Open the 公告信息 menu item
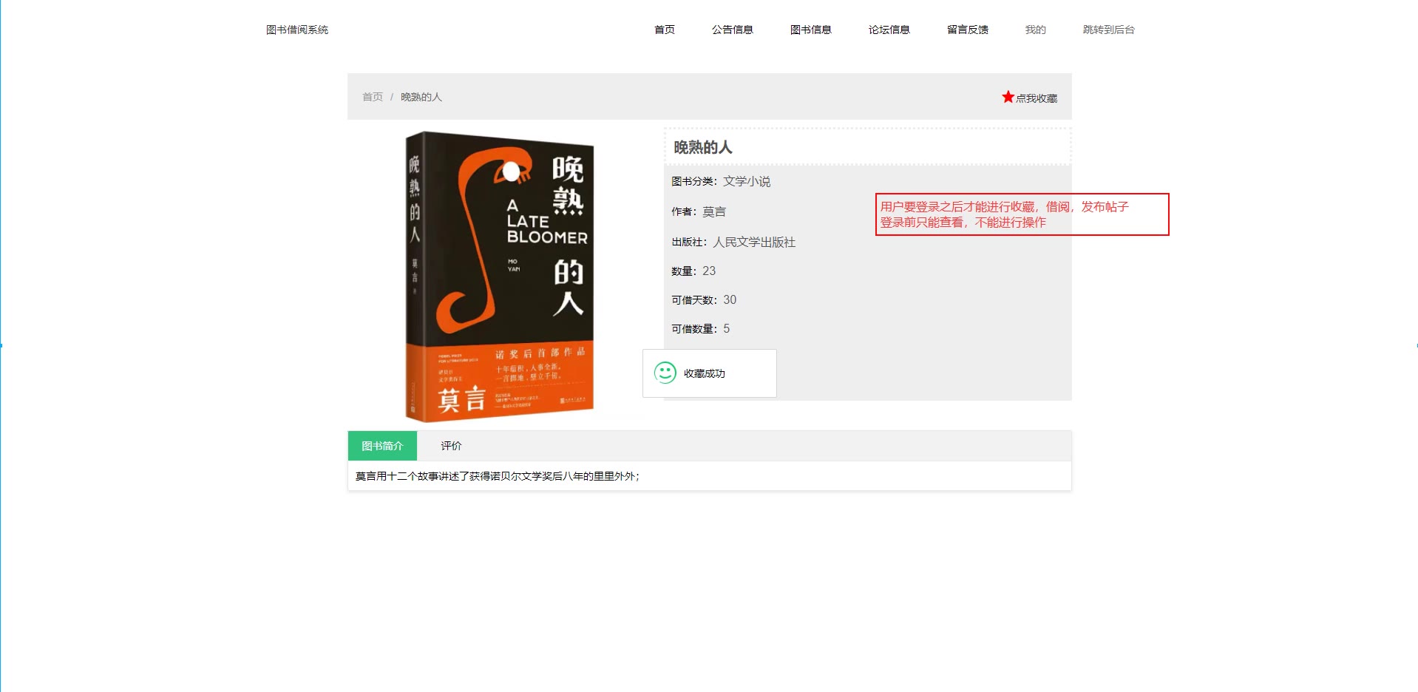 click(x=732, y=30)
